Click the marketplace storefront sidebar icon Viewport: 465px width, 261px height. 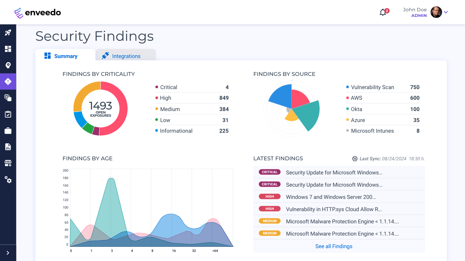tap(8, 163)
